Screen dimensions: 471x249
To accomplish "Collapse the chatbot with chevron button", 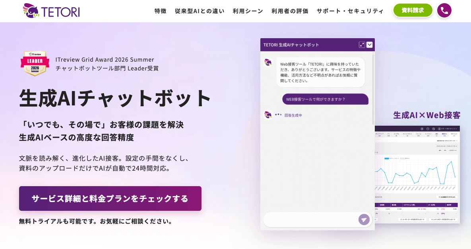I will (x=370, y=45).
